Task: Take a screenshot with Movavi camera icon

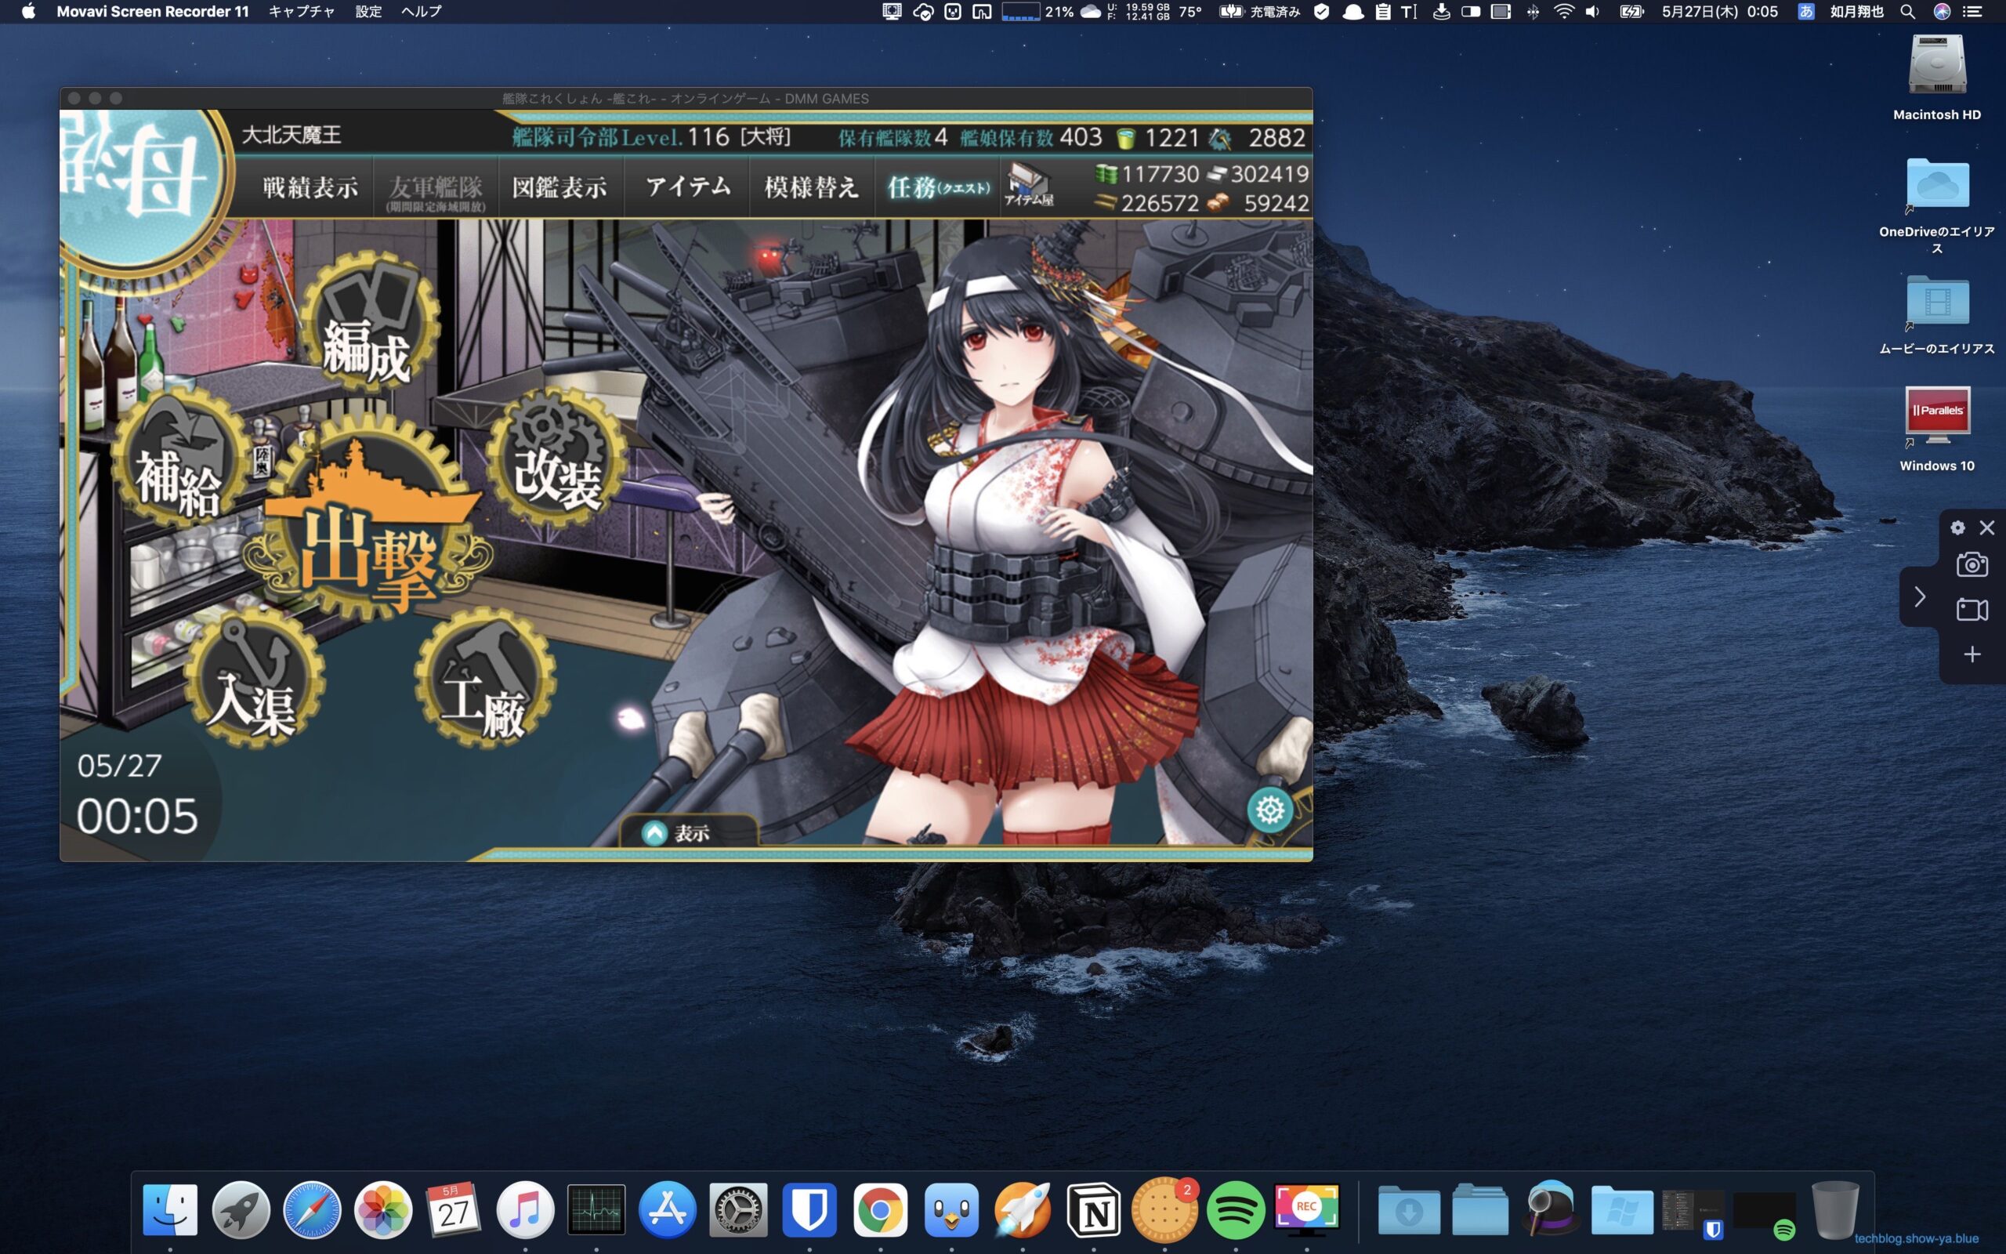Action: point(1972,566)
